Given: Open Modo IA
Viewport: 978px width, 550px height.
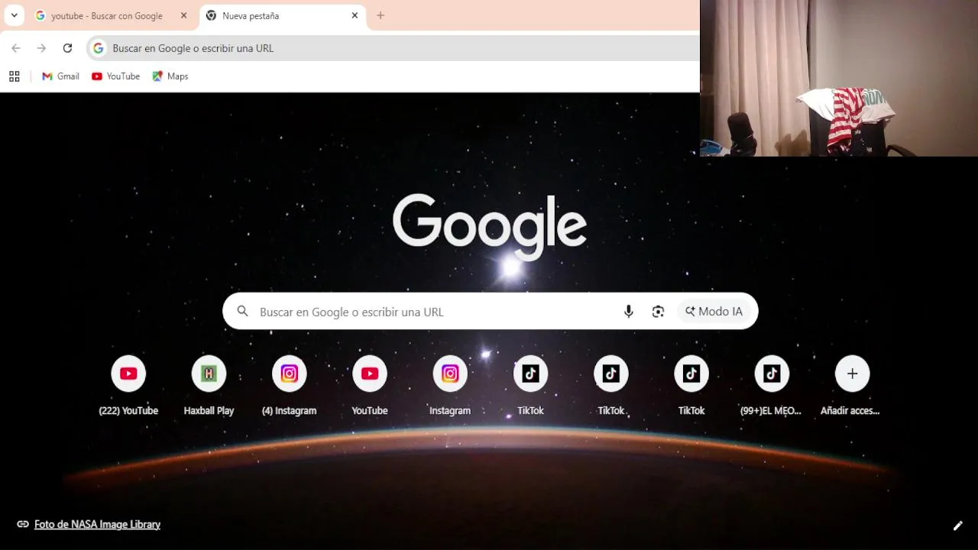Looking at the screenshot, I should [x=714, y=312].
